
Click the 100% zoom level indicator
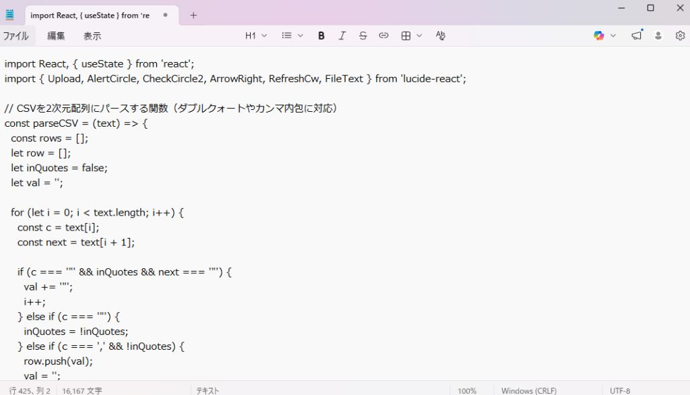tap(467, 390)
